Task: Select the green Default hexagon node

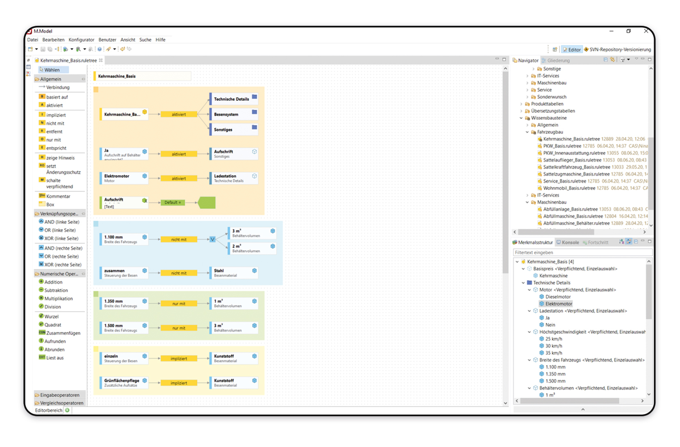Action: click(x=206, y=202)
